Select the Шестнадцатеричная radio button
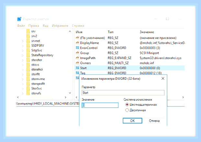The height and width of the screenshot is (142, 201). click(127, 105)
